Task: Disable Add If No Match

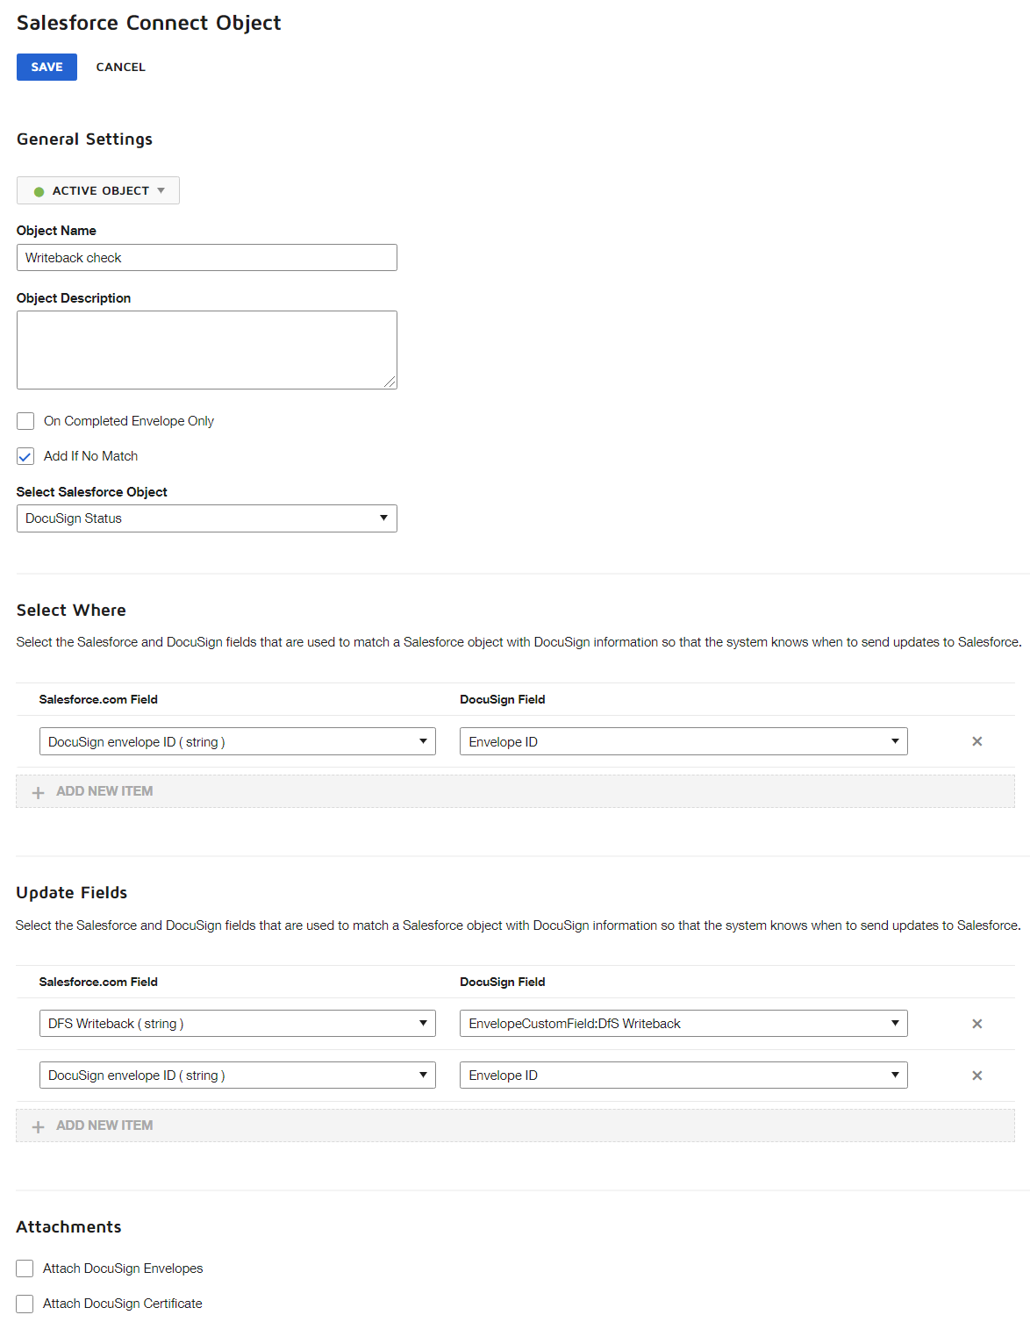Action: pos(25,456)
